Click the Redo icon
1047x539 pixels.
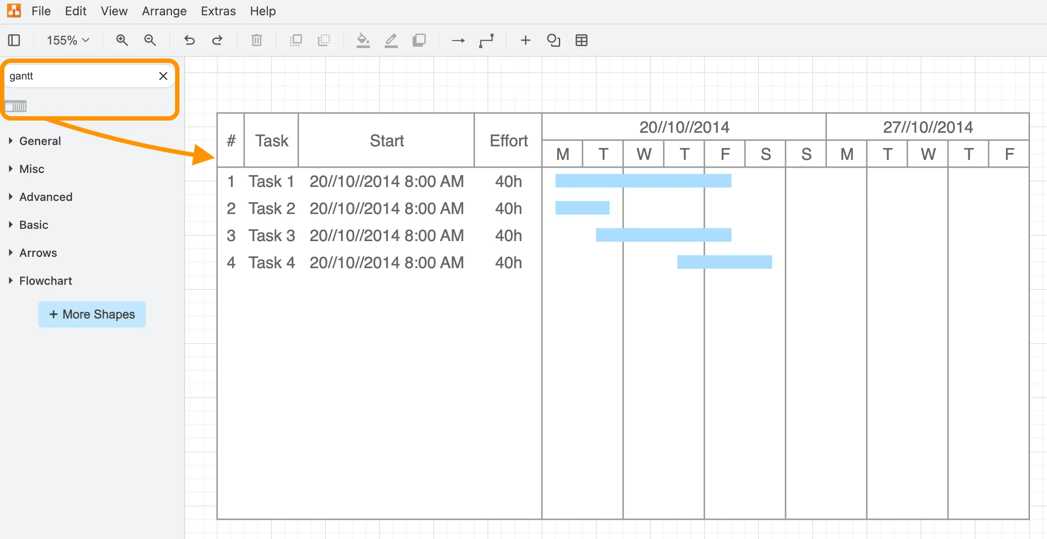(217, 40)
